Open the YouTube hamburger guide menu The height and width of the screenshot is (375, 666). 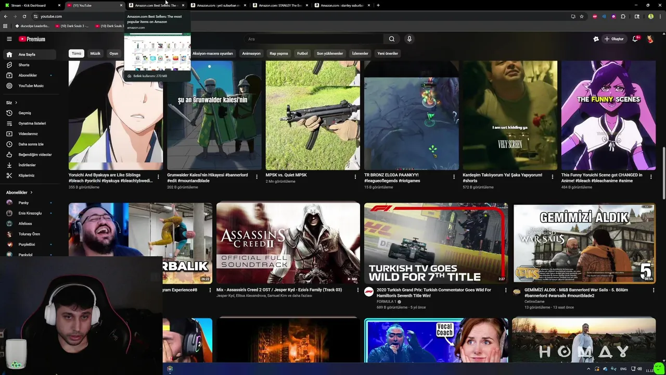coord(9,39)
